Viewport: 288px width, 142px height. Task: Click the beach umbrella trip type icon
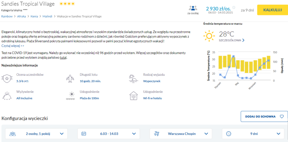pyautogui.click(x=133, y=79)
